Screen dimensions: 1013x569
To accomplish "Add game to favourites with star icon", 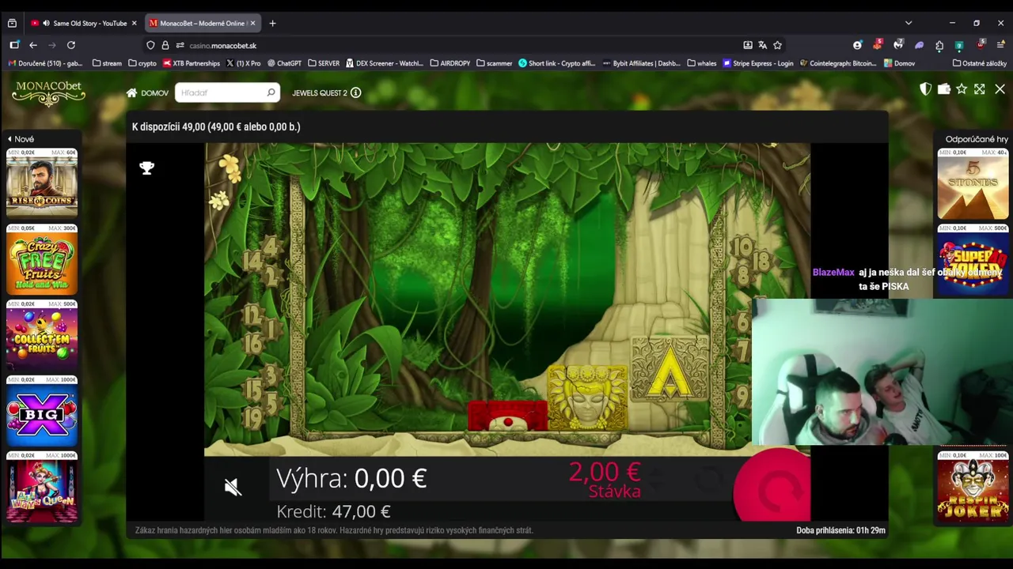I will coord(962,89).
